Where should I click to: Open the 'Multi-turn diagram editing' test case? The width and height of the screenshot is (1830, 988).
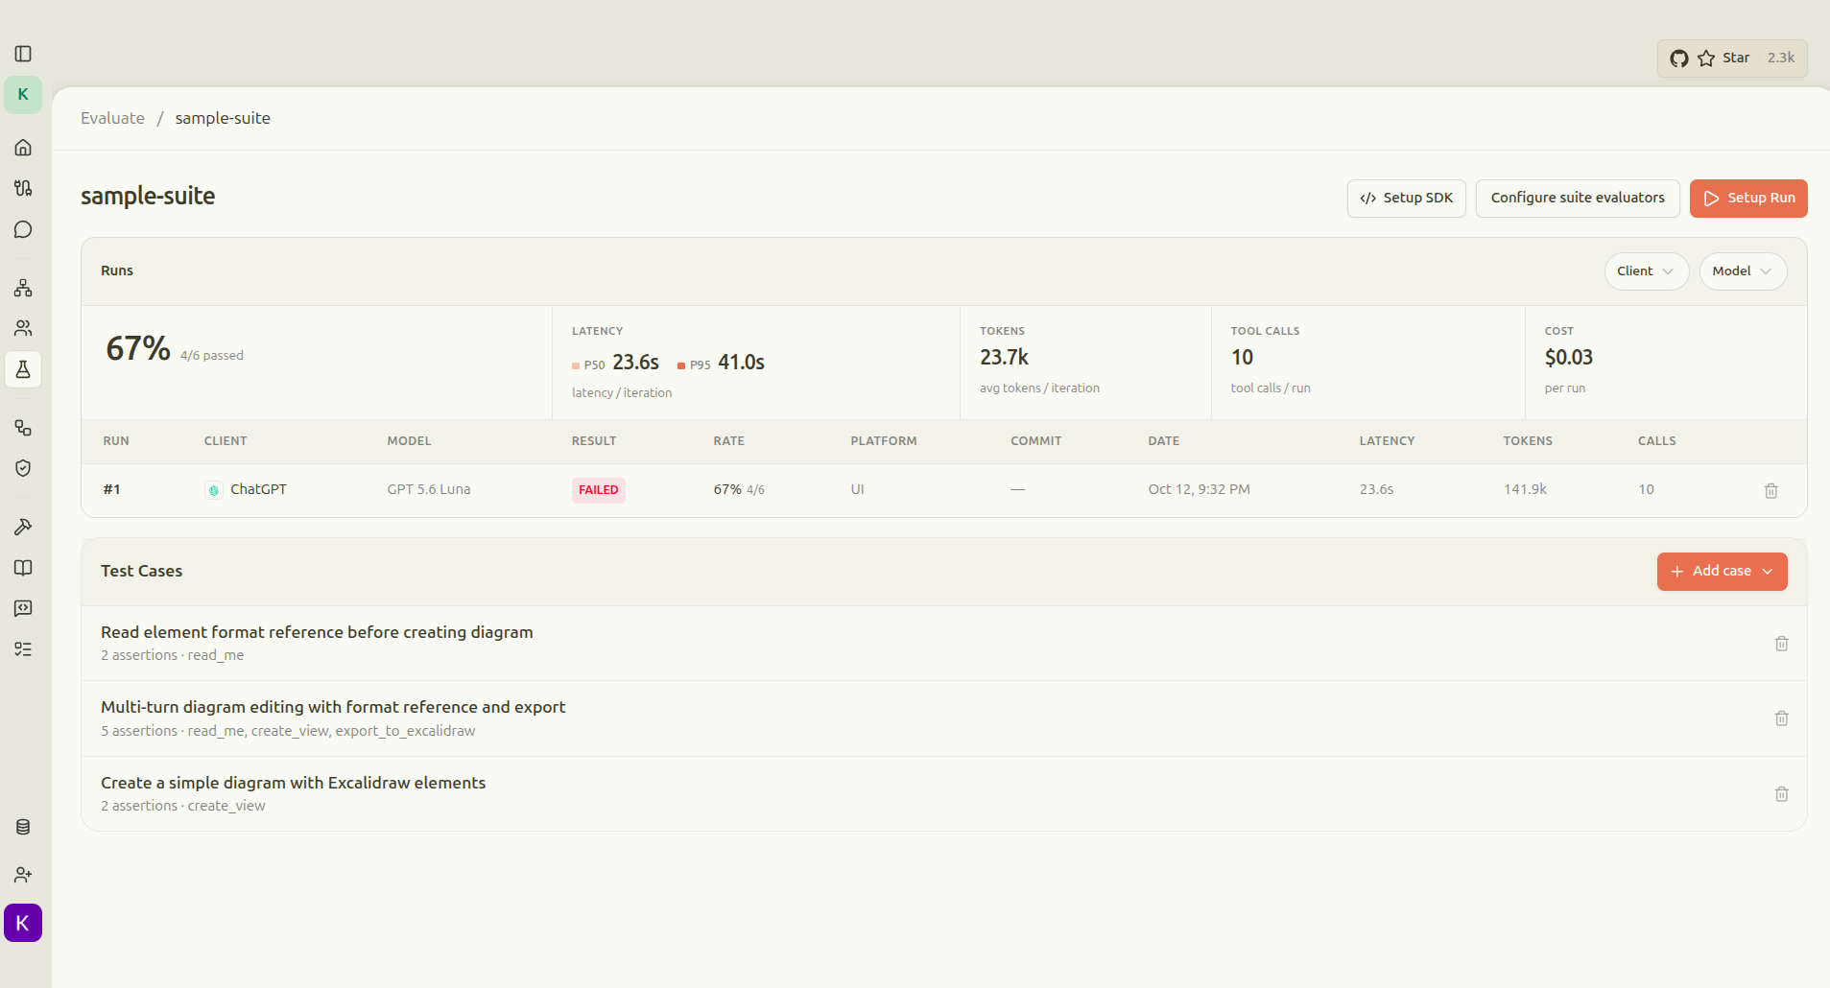(x=944, y=718)
